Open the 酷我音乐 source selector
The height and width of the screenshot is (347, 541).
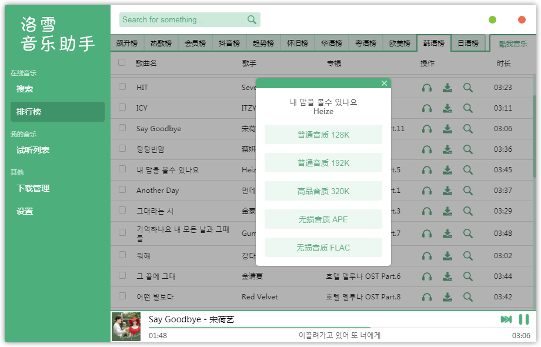(513, 44)
